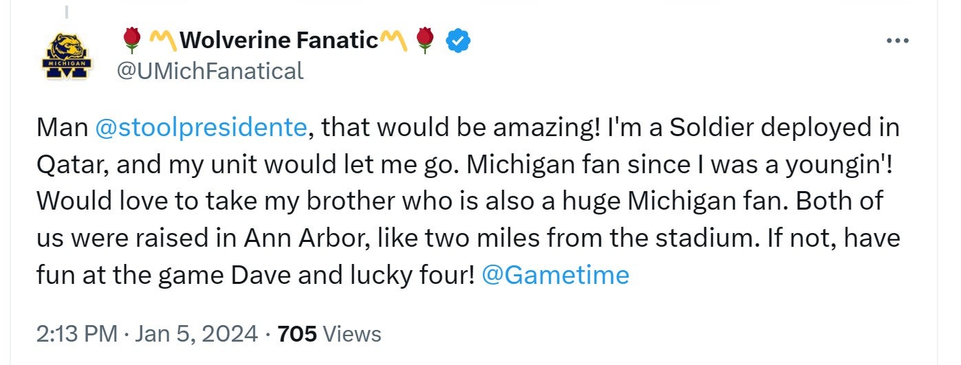Click the rose emoji before the display name
Image resolution: width=961 pixels, height=365 pixels.
130,41
